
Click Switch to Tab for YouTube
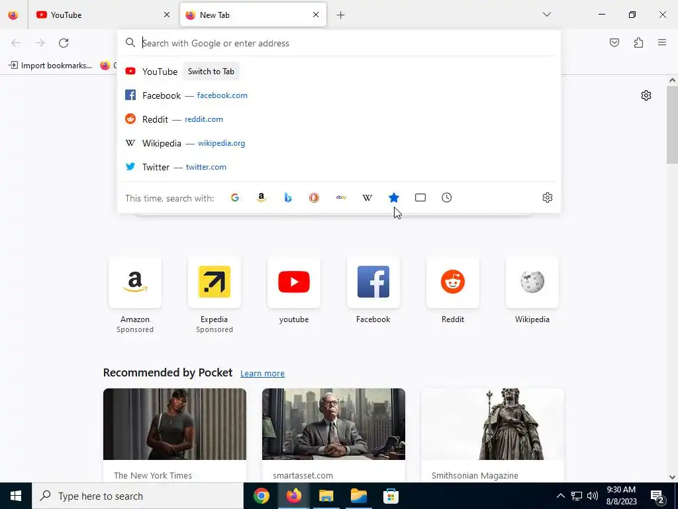tap(211, 72)
